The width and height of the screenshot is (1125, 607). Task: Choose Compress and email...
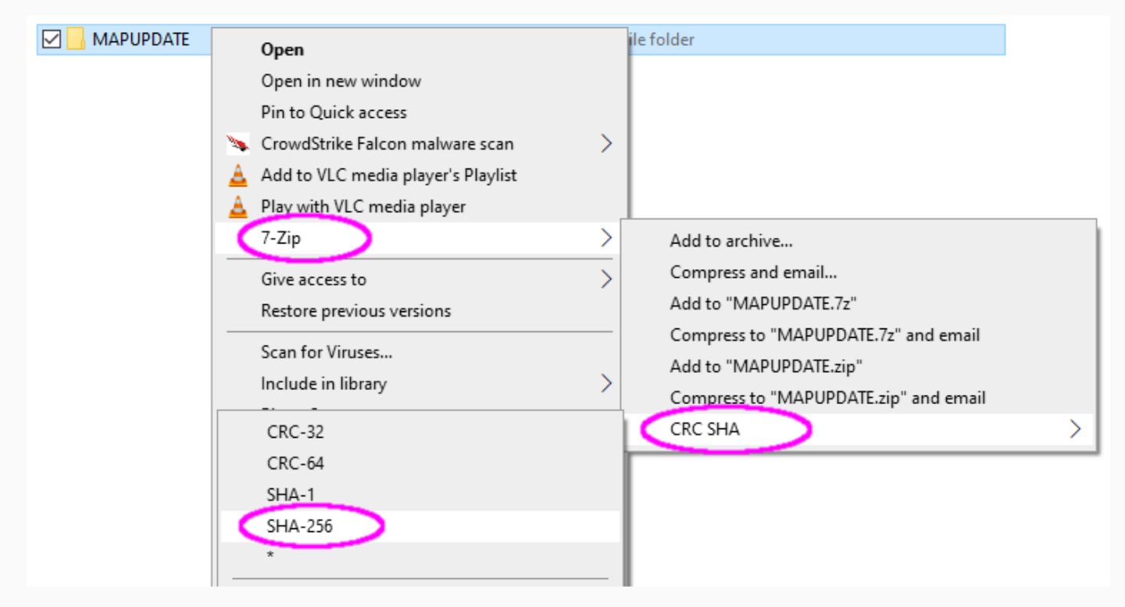tap(753, 273)
